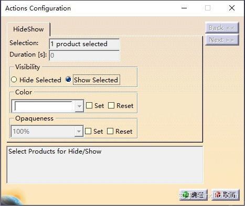Enable the Opaqueness Set checkbox
The image size is (245, 206).
click(x=88, y=131)
